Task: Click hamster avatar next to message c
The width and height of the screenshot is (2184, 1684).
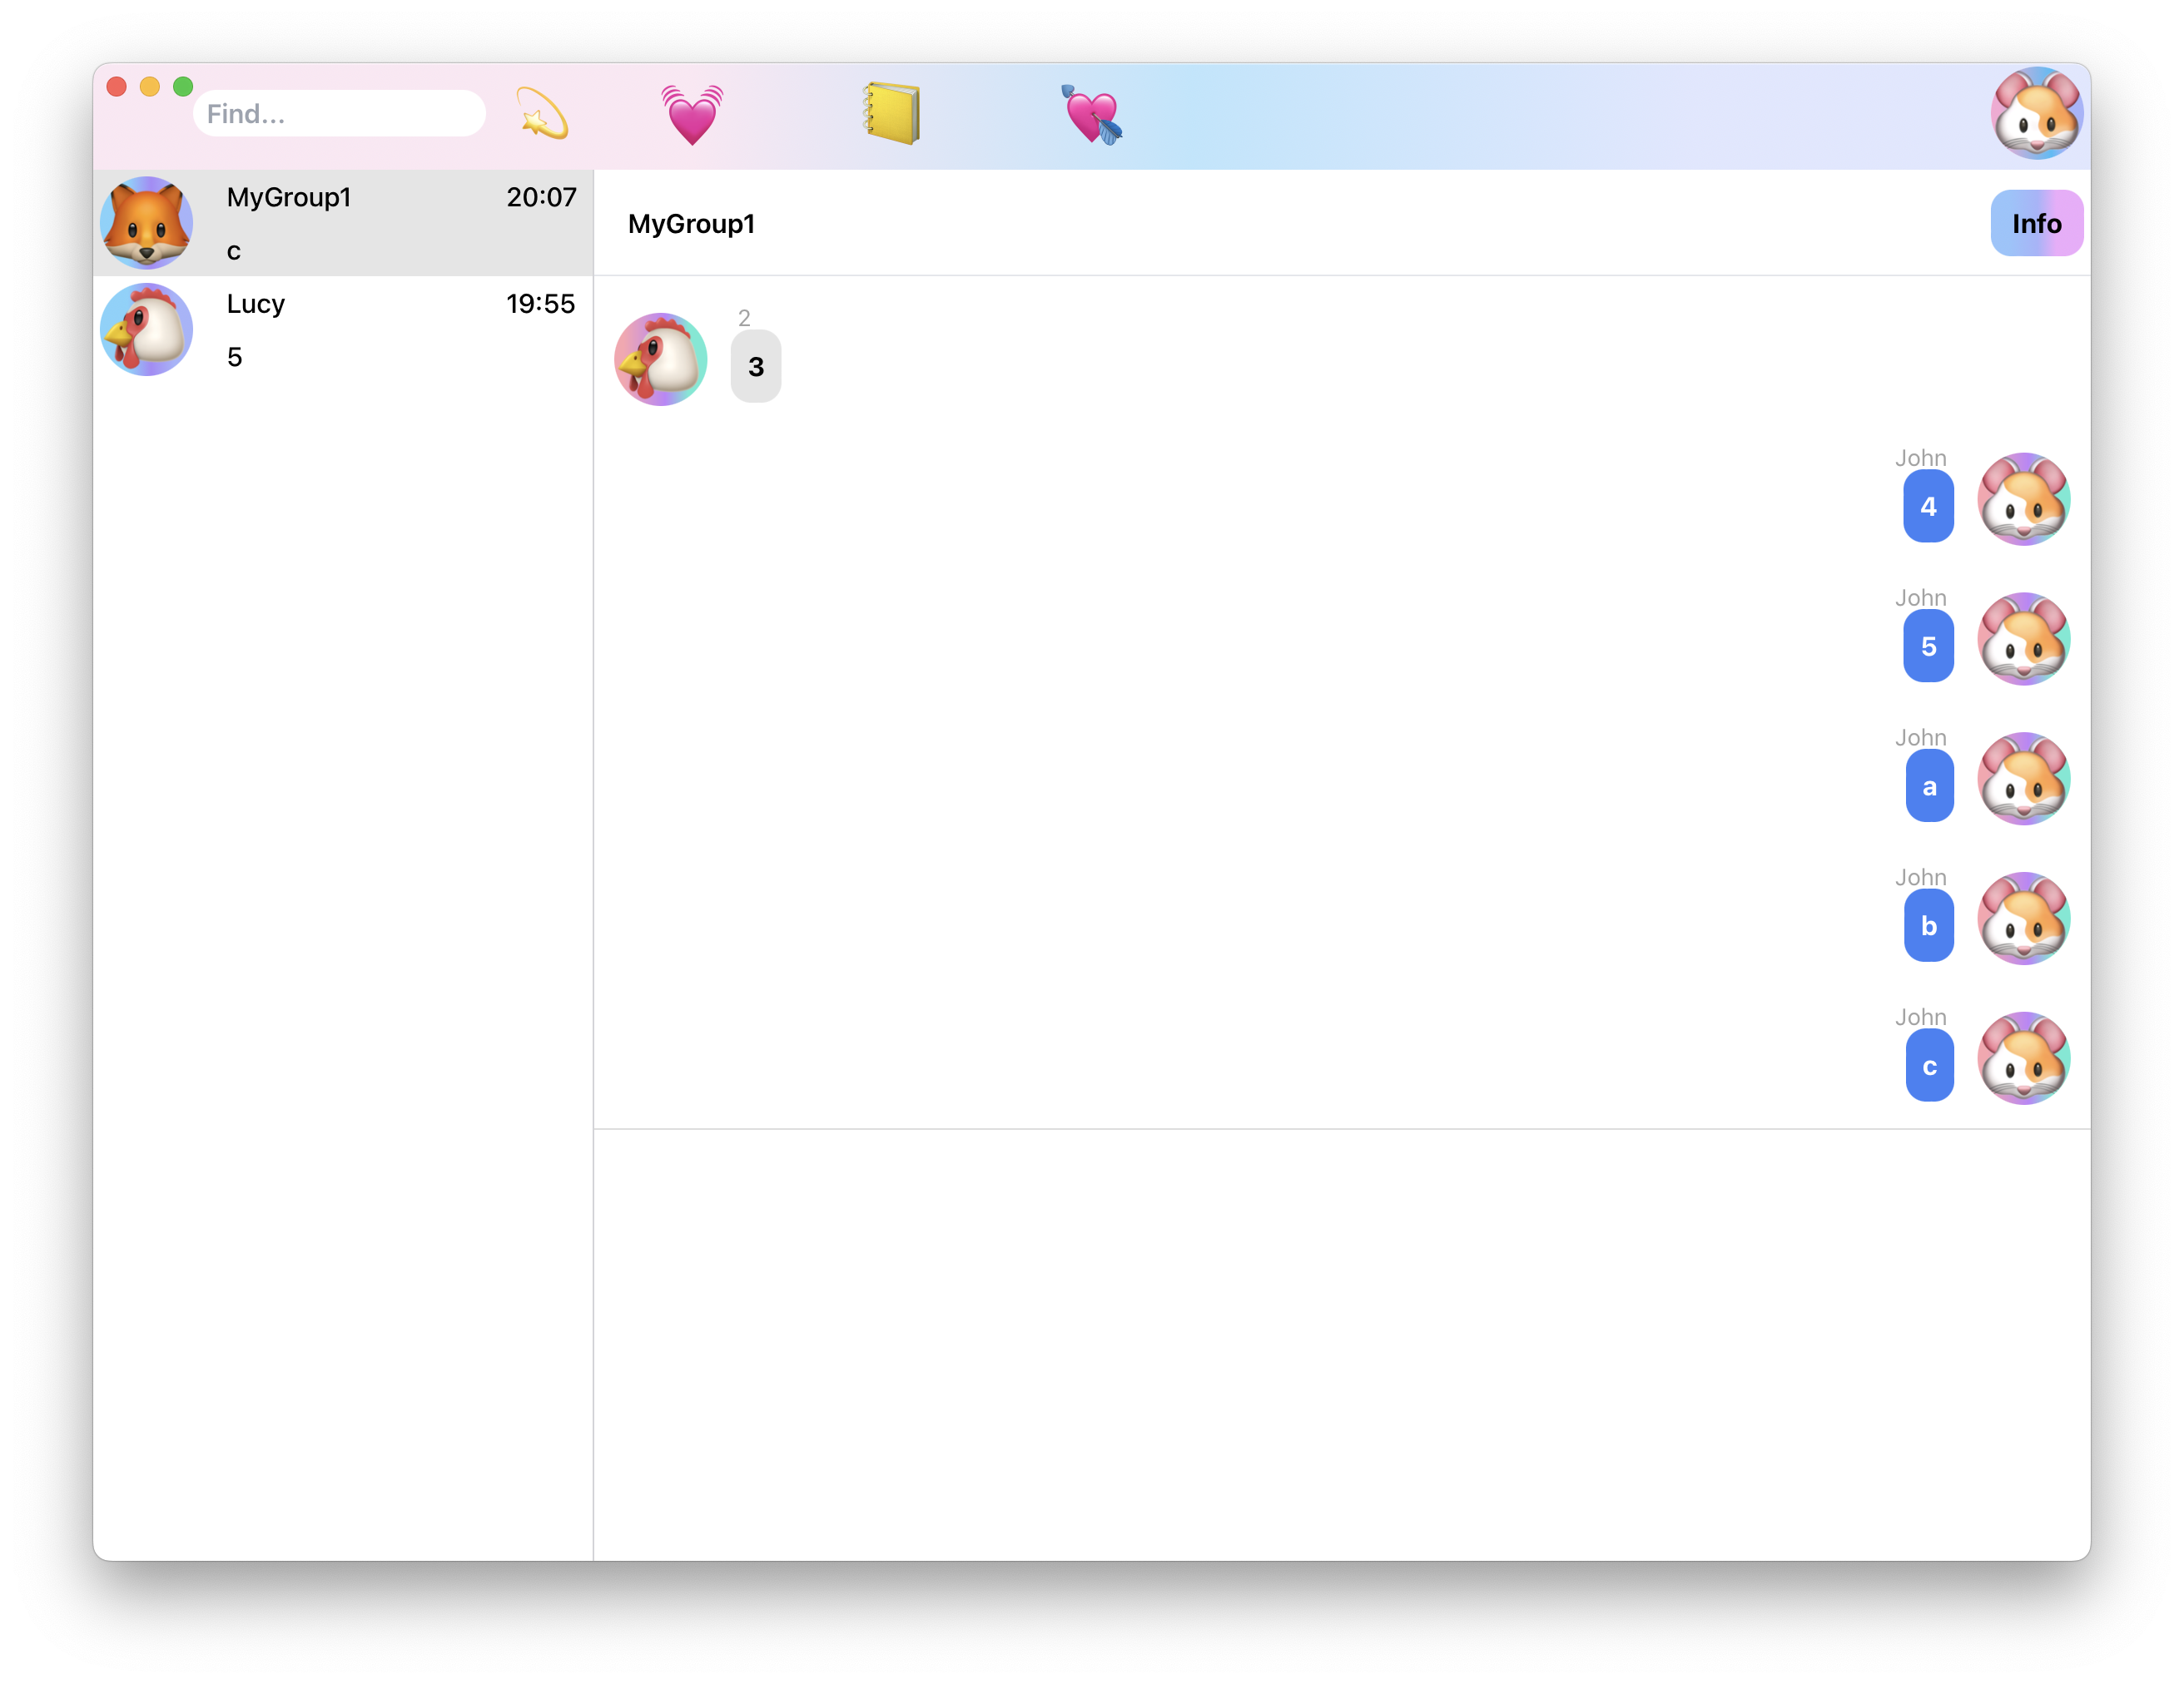Action: click(x=2023, y=1058)
